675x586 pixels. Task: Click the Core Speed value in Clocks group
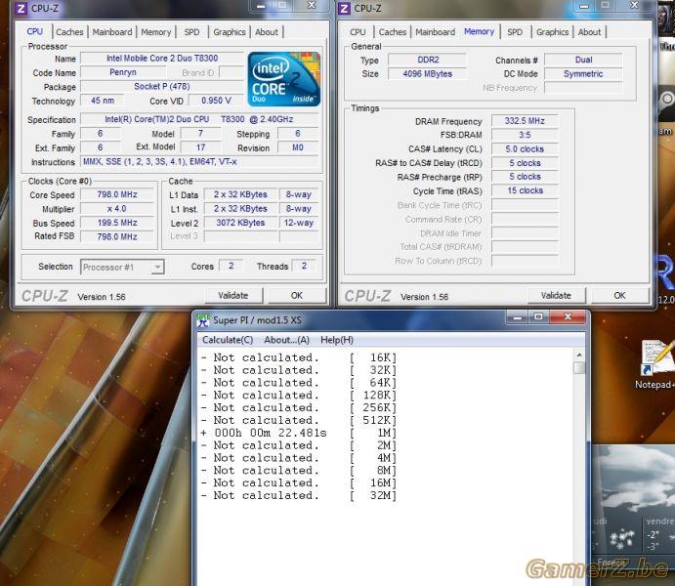tap(116, 194)
